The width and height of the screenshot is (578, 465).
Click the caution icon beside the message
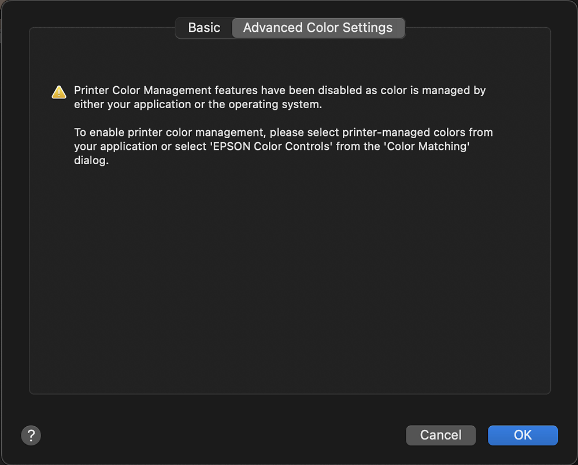(58, 91)
